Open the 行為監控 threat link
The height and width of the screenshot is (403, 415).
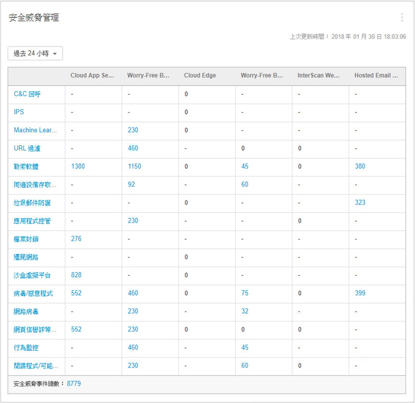click(26, 347)
